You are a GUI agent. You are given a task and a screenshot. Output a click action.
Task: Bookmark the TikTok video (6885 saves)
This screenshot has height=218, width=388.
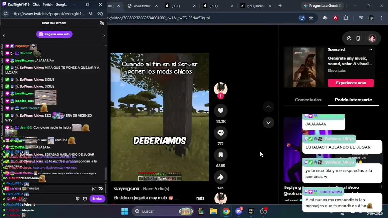(220, 155)
